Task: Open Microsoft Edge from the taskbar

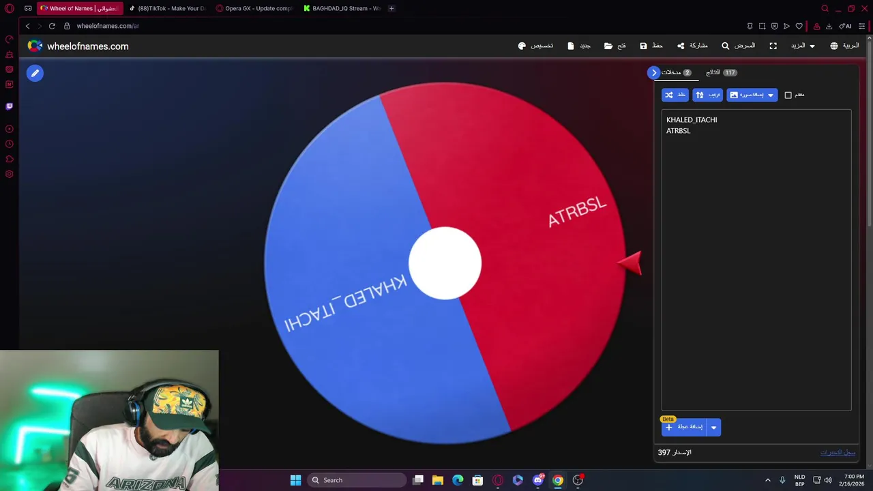Action: [x=458, y=480]
